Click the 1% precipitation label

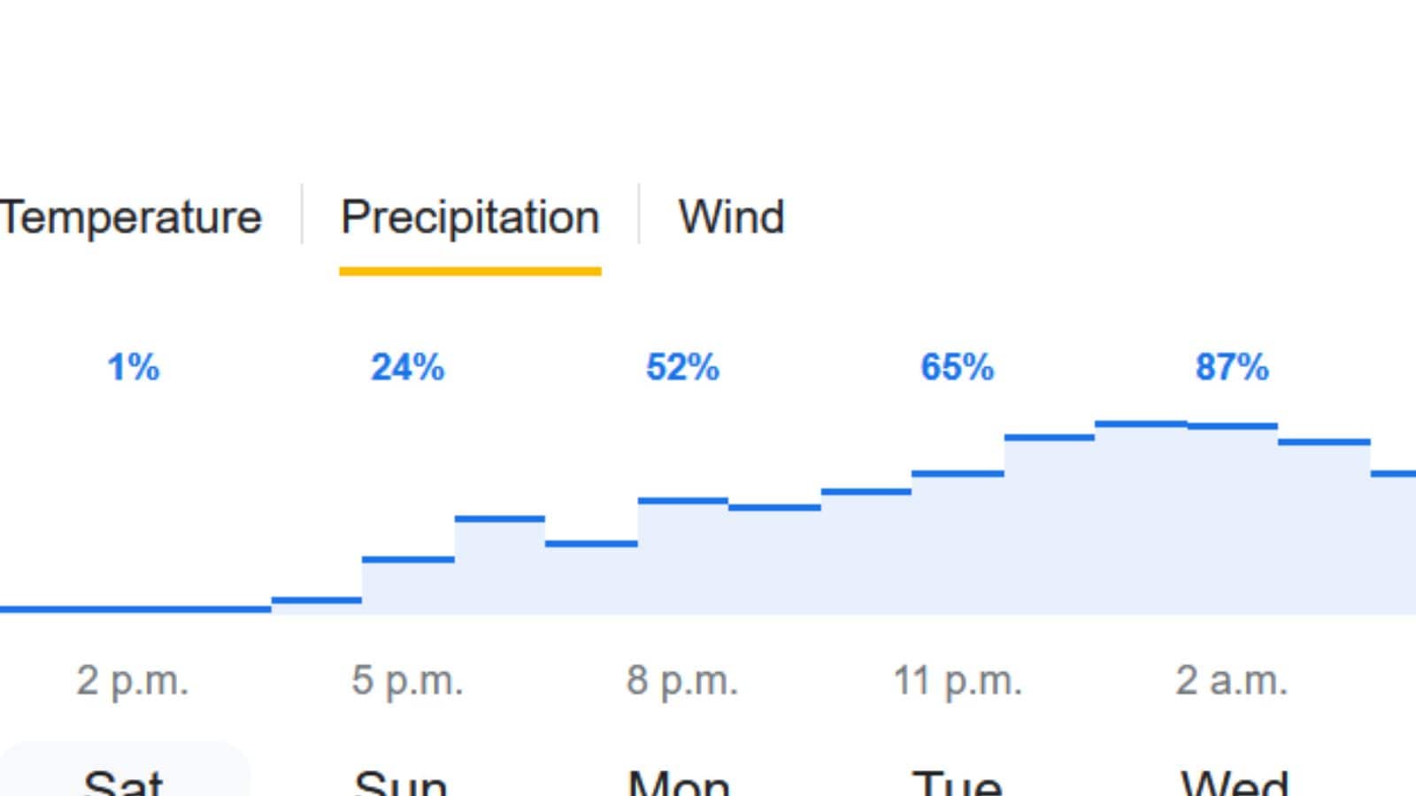click(x=133, y=367)
